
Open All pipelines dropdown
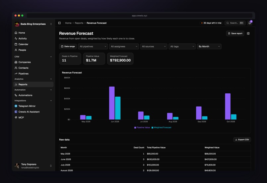click(93, 46)
